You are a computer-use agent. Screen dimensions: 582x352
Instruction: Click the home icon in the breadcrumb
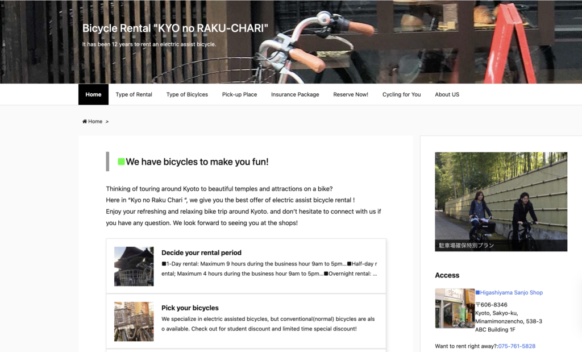tap(85, 122)
